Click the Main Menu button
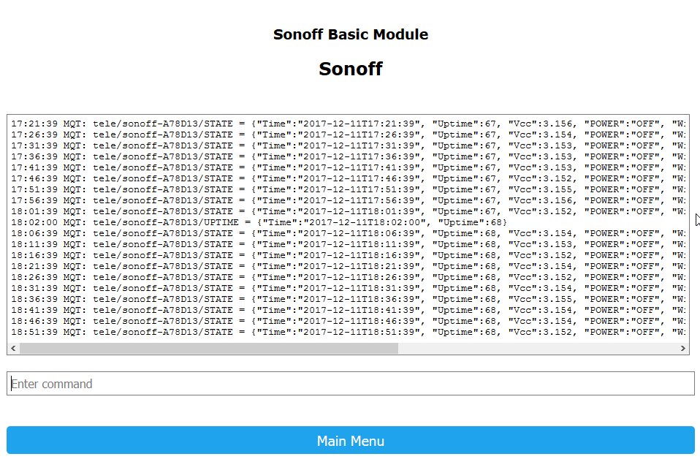 tap(351, 441)
